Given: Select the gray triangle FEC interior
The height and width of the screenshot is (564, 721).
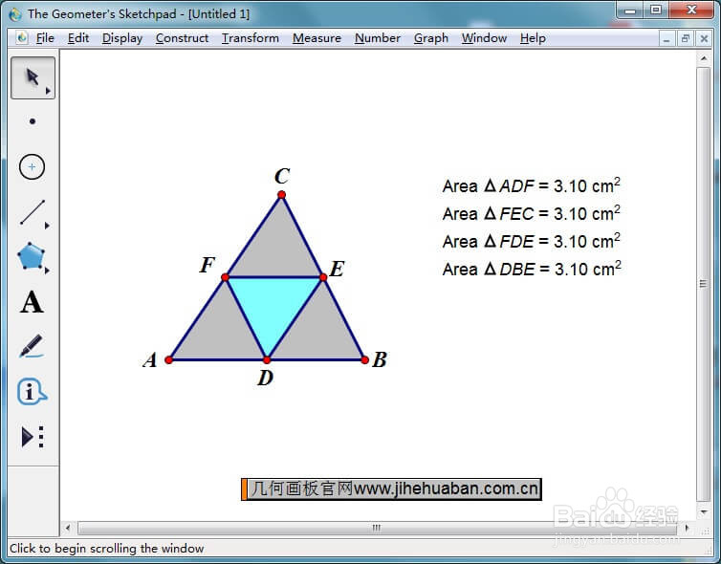Looking at the screenshot, I should coord(277,249).
